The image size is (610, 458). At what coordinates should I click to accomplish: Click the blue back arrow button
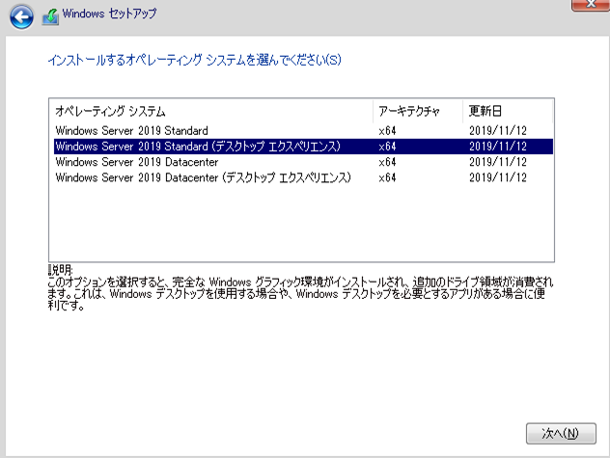click(x=21, y=16)
